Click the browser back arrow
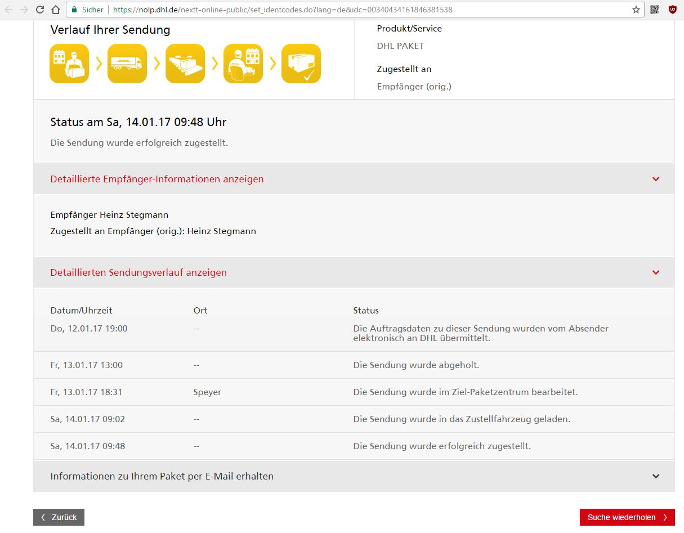The image size is (684, 533). pyautogui.click(x=8, y=10)
